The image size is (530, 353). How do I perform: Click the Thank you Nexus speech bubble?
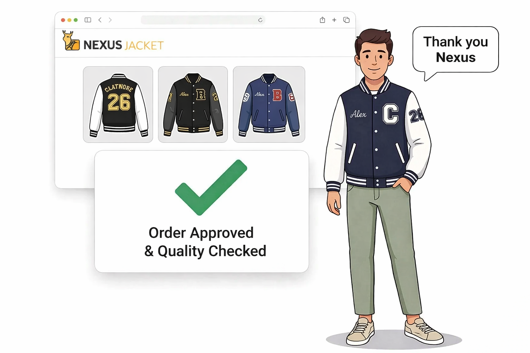coord(455,50)
